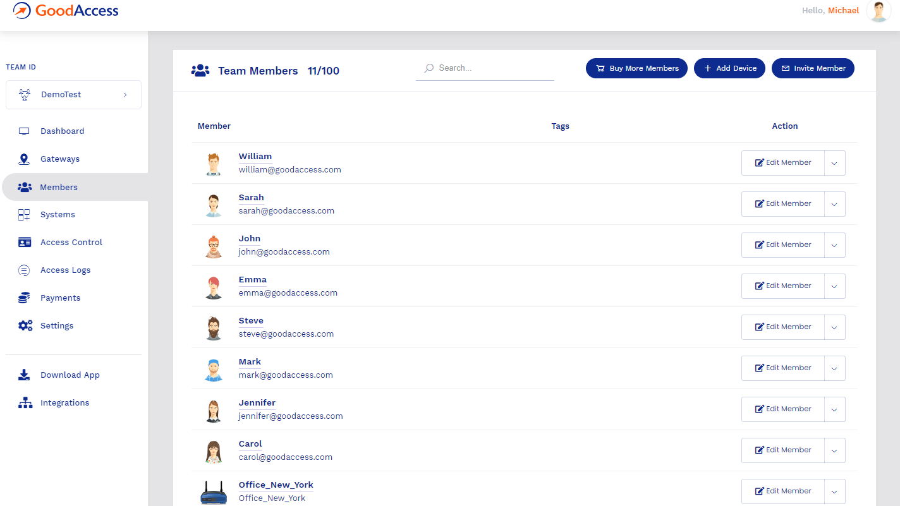Screen dimensions: 900x506
Task: Expand William's action dropdown arrow
Action: [834, 162]
